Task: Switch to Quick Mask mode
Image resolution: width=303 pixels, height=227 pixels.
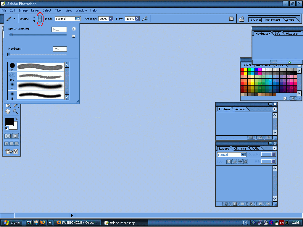Action: click(x=15, y=136)
